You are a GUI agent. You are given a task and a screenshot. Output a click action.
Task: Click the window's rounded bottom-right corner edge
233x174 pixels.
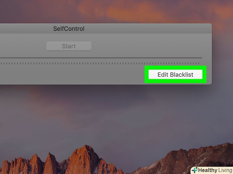[211, 83]
